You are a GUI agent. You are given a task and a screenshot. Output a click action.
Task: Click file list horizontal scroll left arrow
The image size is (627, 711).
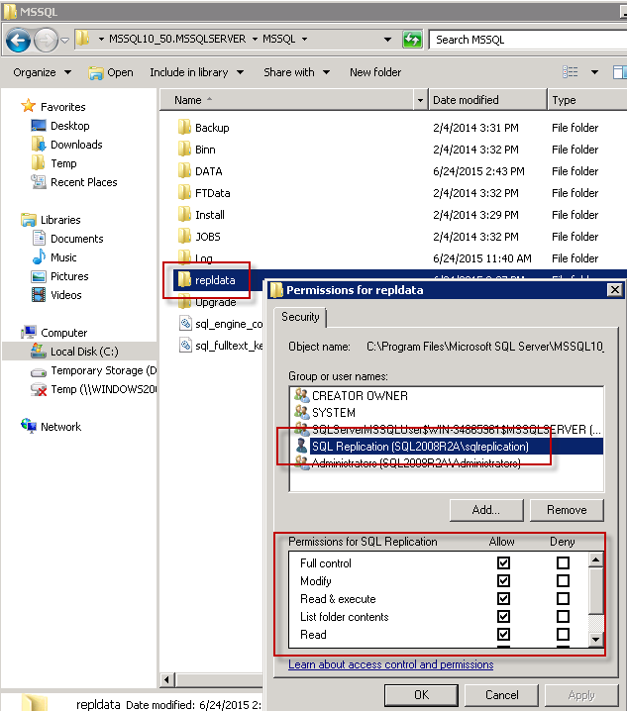[167, 679]
